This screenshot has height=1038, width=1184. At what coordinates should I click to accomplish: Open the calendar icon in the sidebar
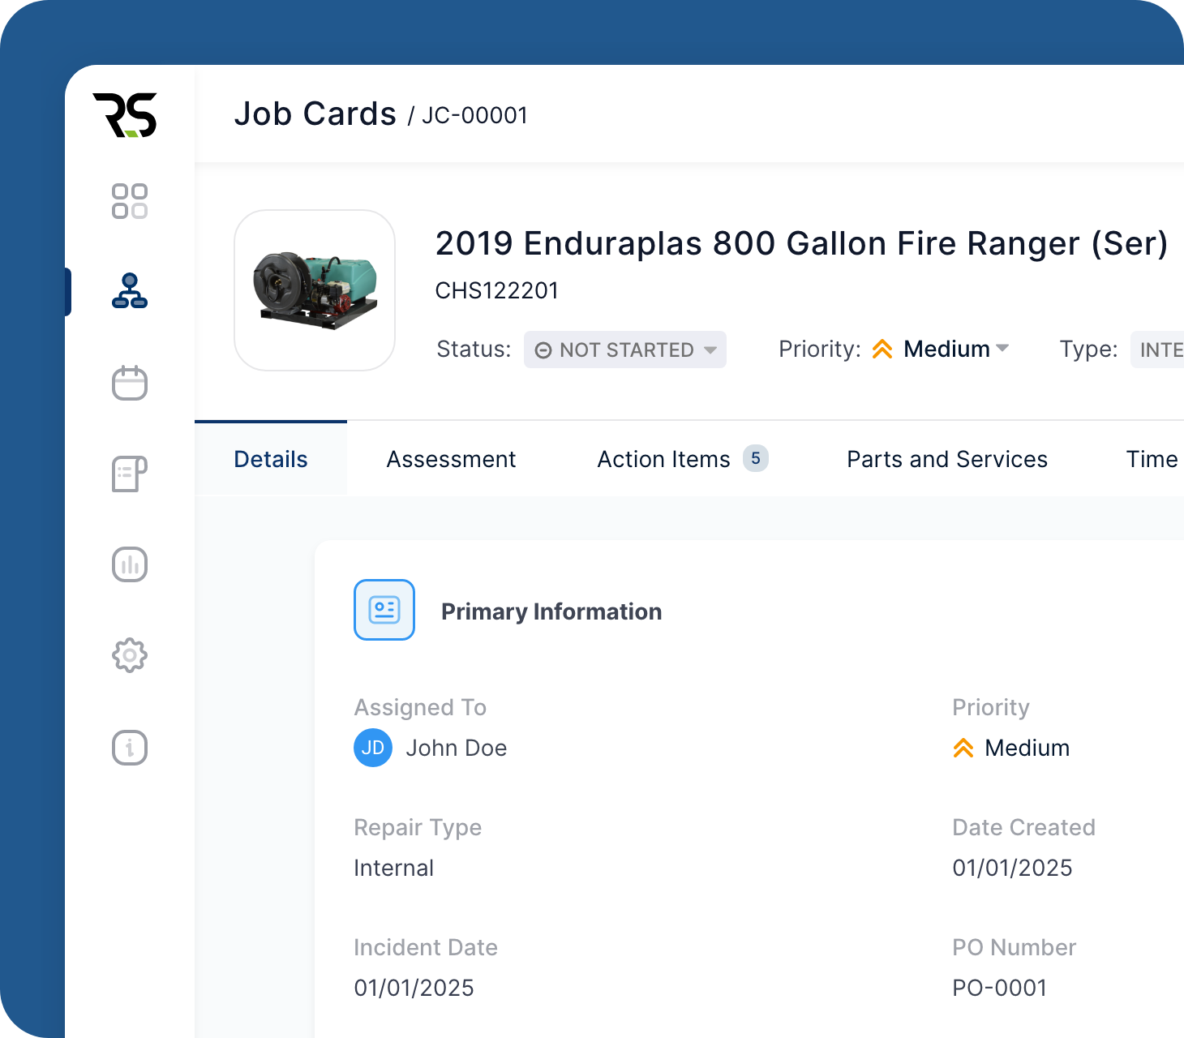coord(130,383)
